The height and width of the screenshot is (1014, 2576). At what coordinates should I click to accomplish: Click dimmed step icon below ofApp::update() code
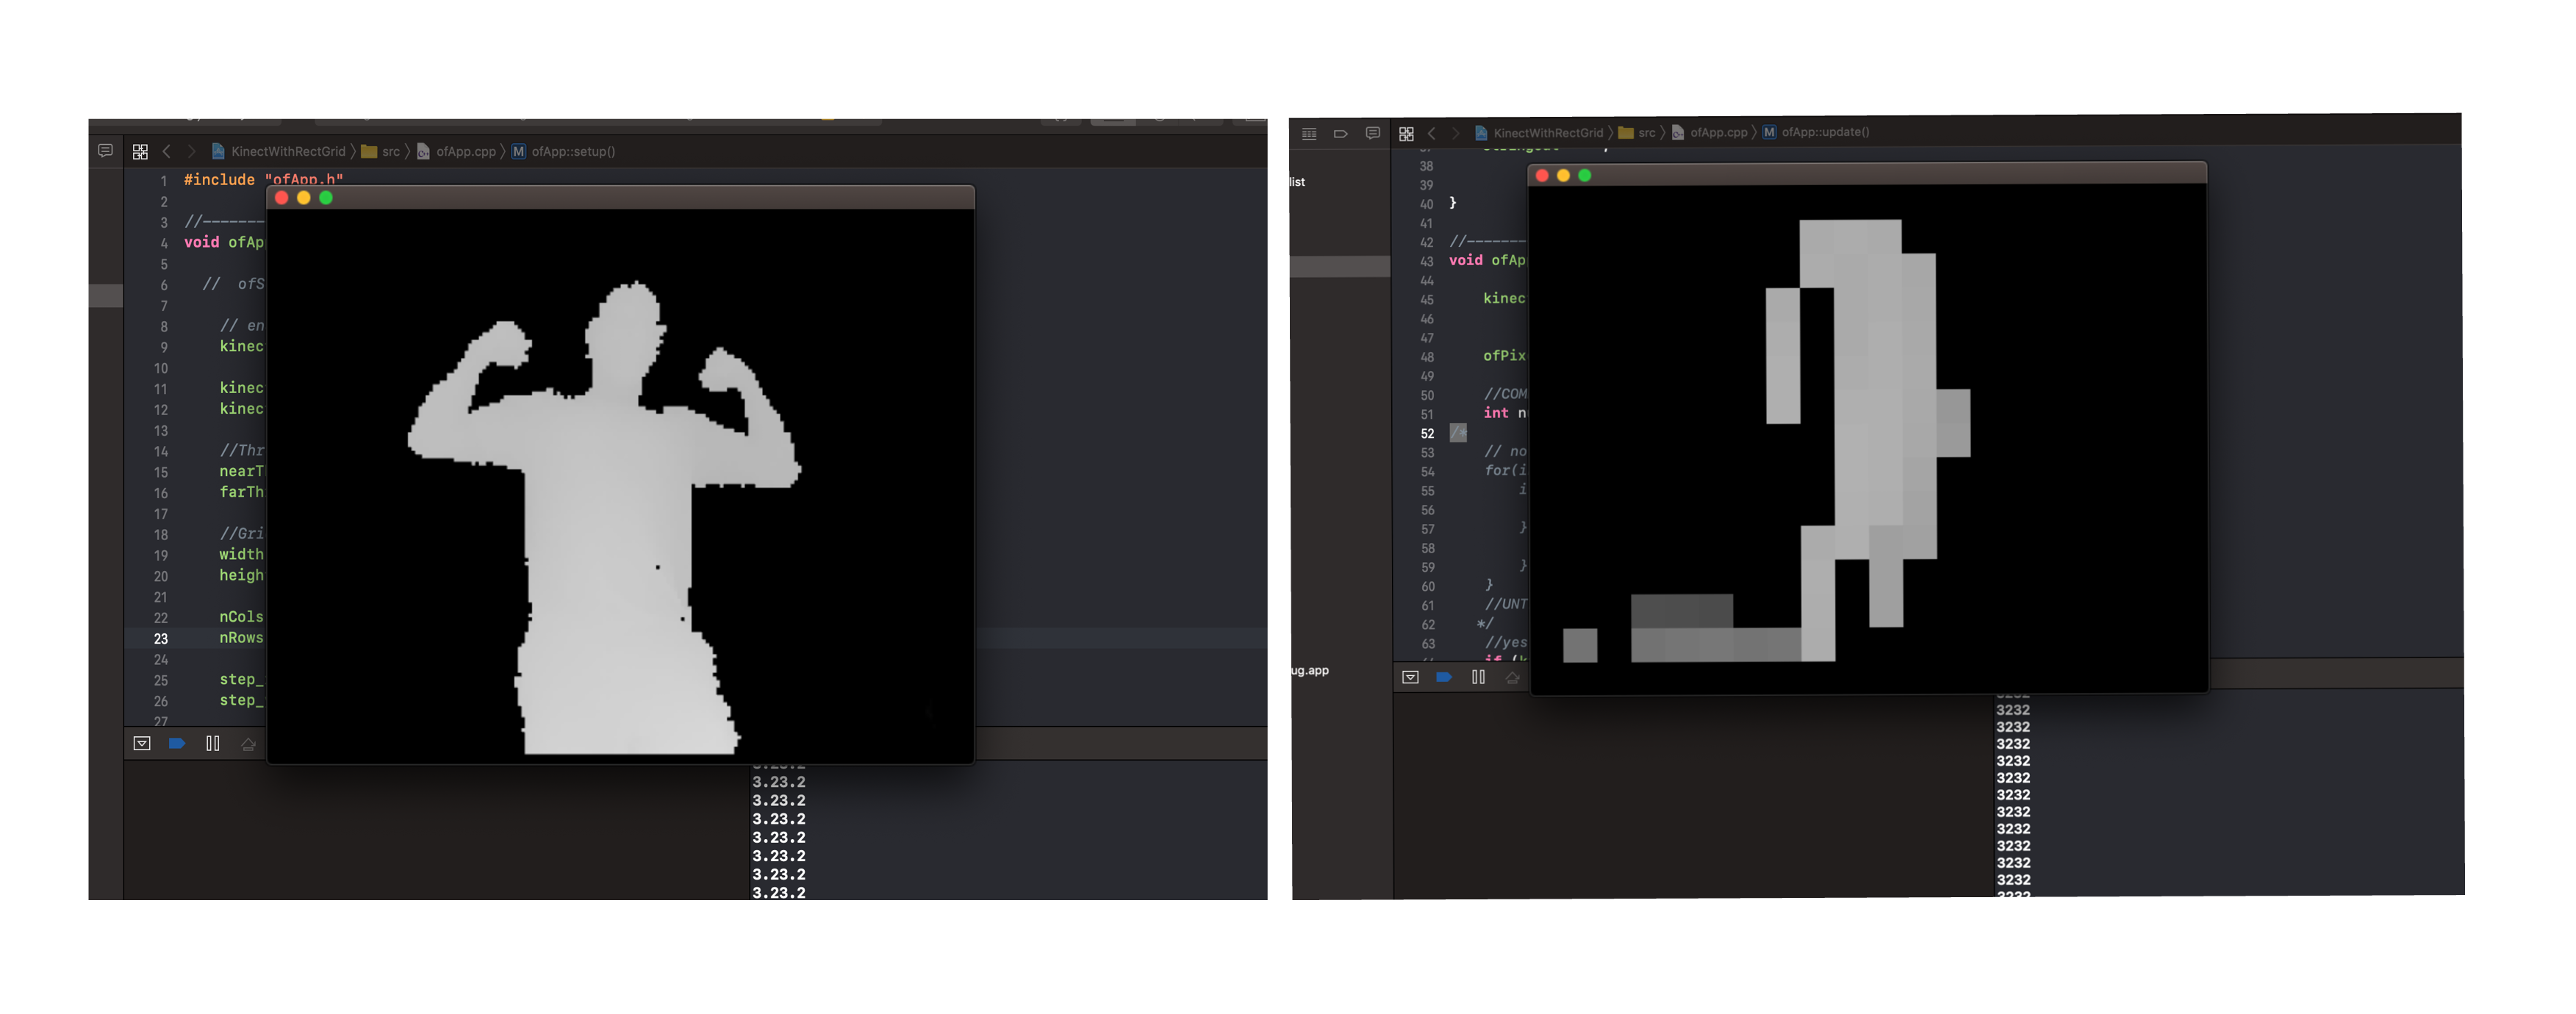point(1512,678)
